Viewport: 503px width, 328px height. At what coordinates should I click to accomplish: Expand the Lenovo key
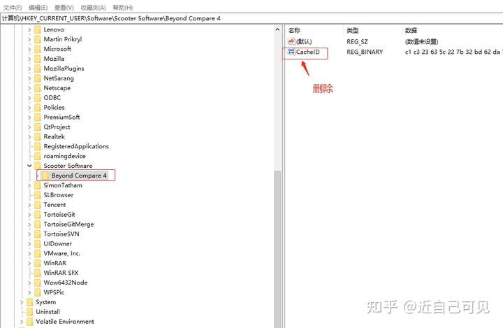(x=29, y=30)
